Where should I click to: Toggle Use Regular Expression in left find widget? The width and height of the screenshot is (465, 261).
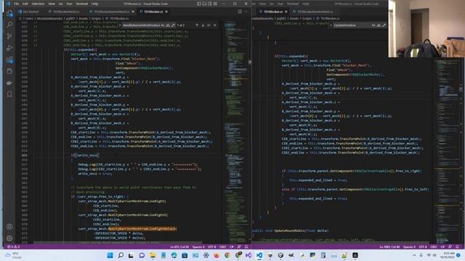click(173, 25)
